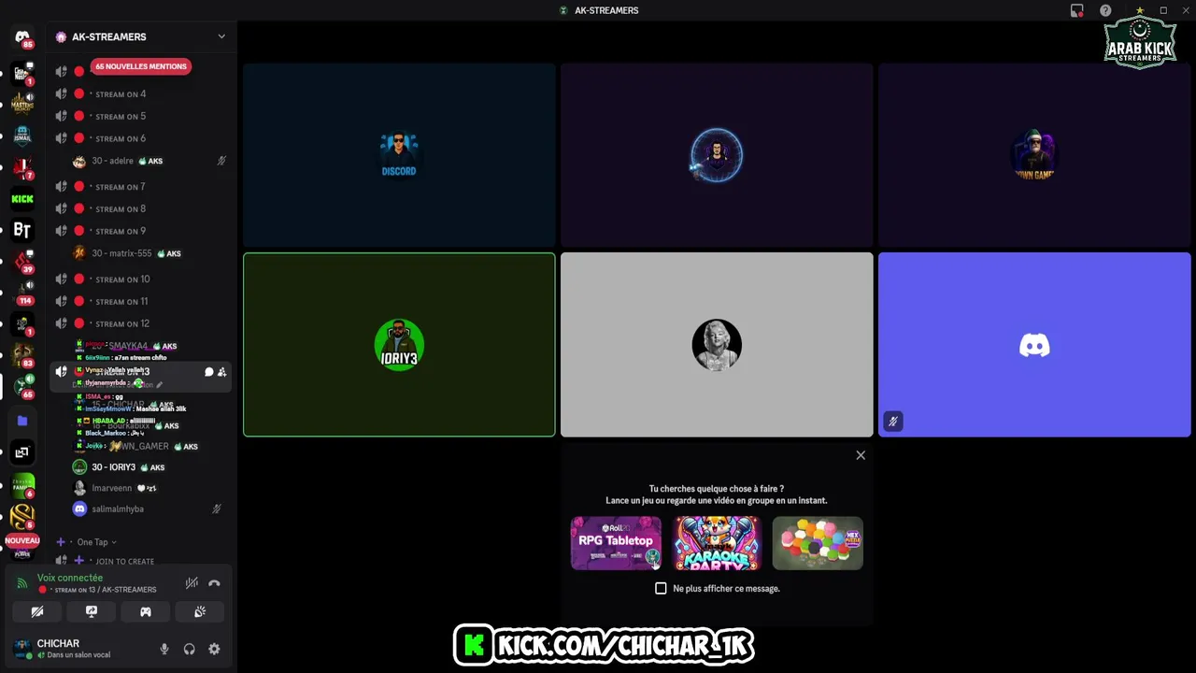Screen dimensions: 1196x673
Task: Toggle camera on in voice panel
Action: coord(37,611)
